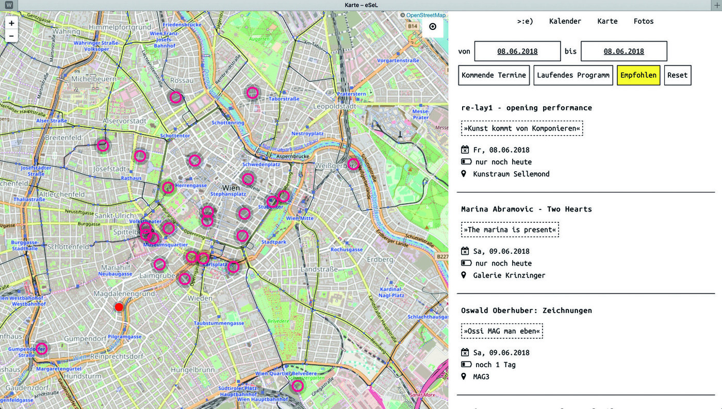Select the pink marker in Josefstadt
722x409 pixels.
tap(140, 155)
